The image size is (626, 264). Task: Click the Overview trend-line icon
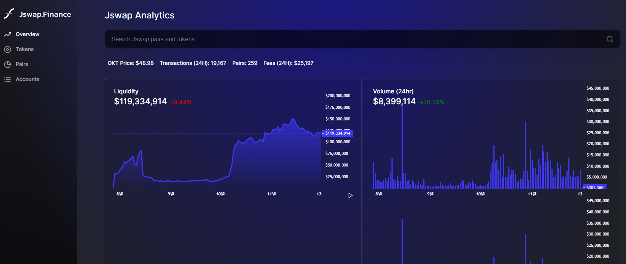click(x=7, y=34)
